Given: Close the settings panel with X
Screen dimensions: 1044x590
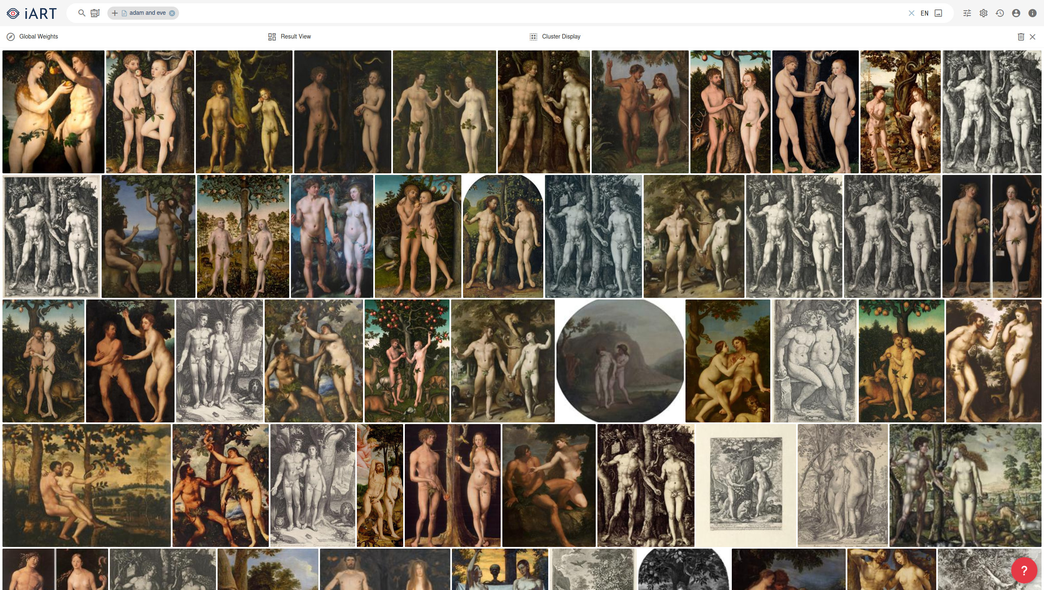Looking at the screenshot, I should coord(1033,37).
